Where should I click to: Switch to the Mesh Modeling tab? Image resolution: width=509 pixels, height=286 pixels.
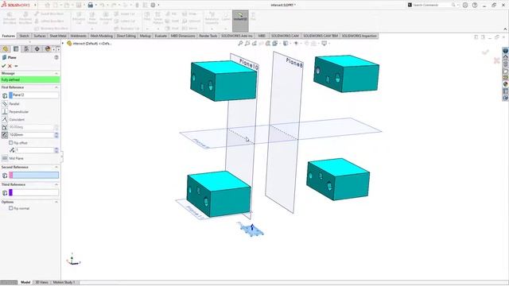click(x=102, y=36)
